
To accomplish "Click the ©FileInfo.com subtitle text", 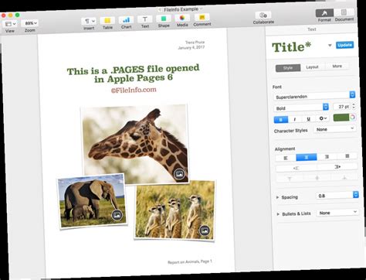I will point(134,90).
